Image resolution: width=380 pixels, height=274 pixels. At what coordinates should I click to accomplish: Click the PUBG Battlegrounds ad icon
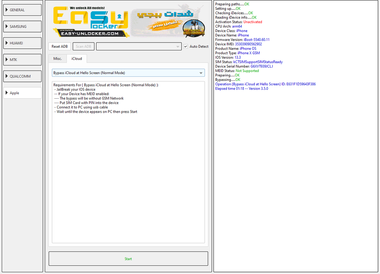[194, 28]
